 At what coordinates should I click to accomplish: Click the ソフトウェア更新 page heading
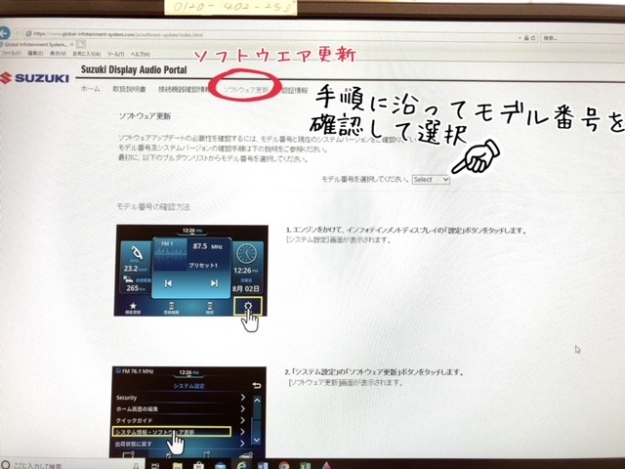[x=145, y=116]
